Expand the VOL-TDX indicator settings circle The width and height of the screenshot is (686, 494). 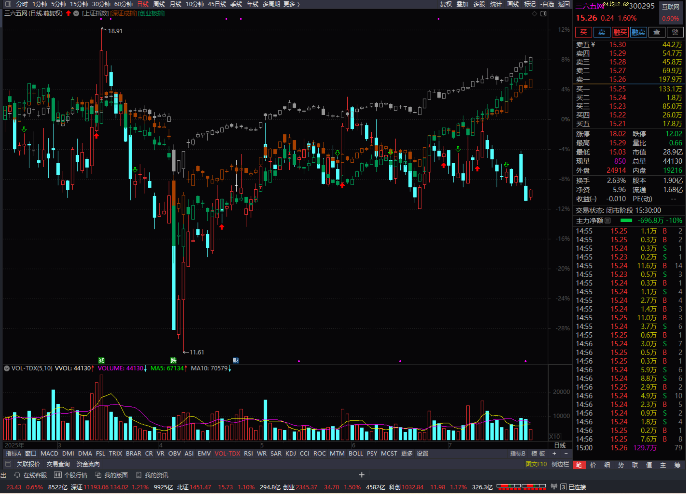click(7, 368)
